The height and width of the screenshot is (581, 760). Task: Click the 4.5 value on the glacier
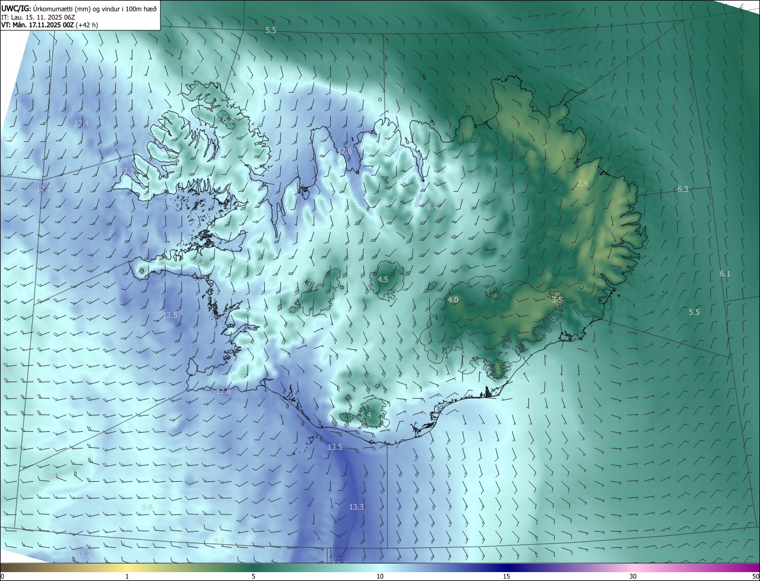(383, 279)
